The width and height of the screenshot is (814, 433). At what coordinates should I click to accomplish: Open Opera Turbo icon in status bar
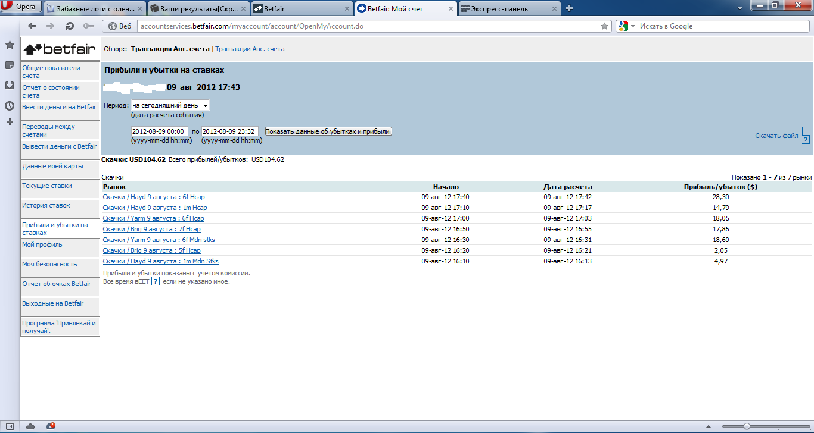[51, 426]
